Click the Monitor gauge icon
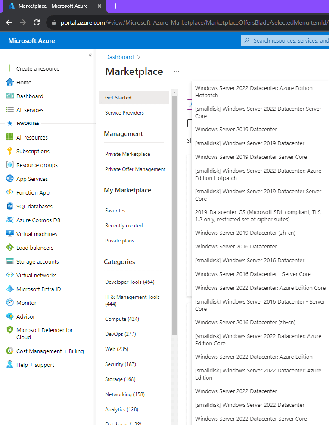The image size is (329, 425). point(10,302)
